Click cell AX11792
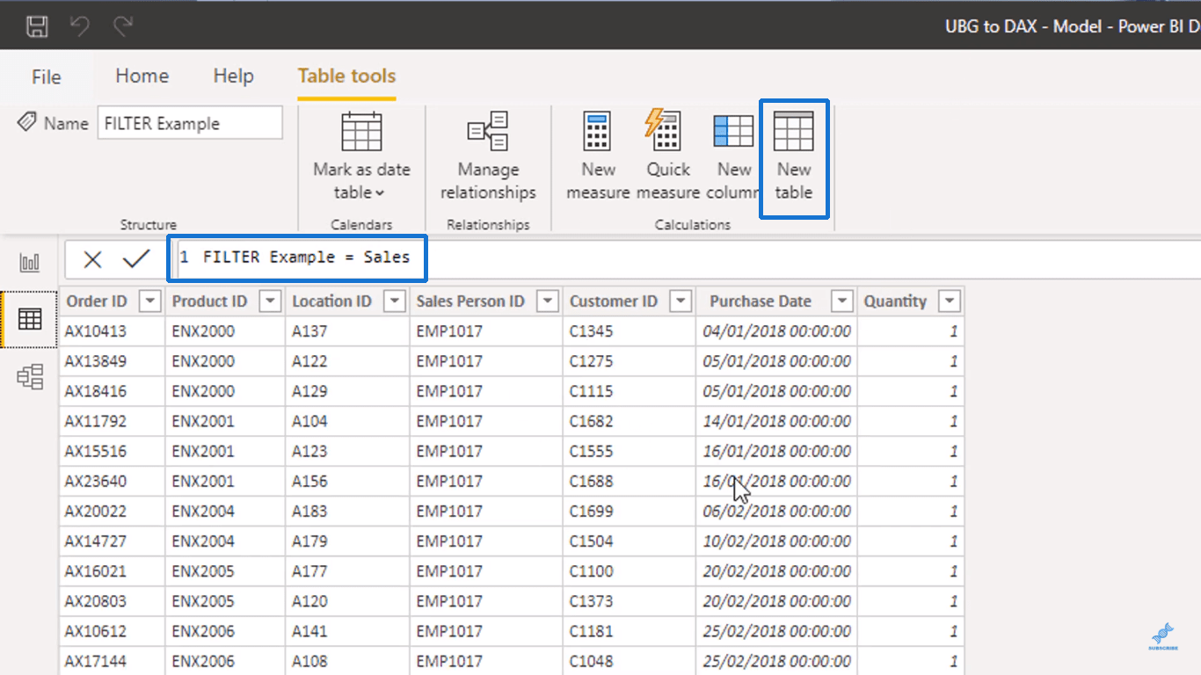The height and width of the screenshot is (675, 1201). pyautogui.click(x=113, y=421)
